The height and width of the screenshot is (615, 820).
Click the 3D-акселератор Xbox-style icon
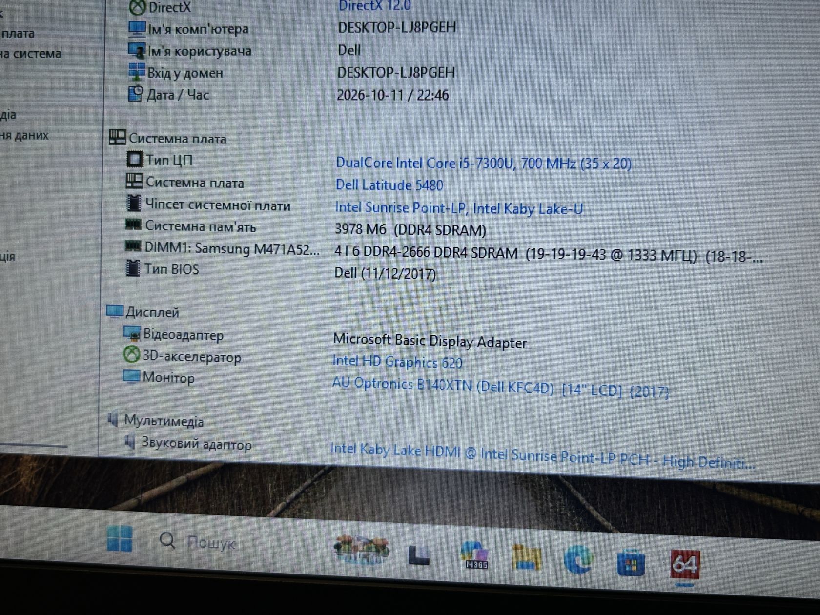point(131,355)
